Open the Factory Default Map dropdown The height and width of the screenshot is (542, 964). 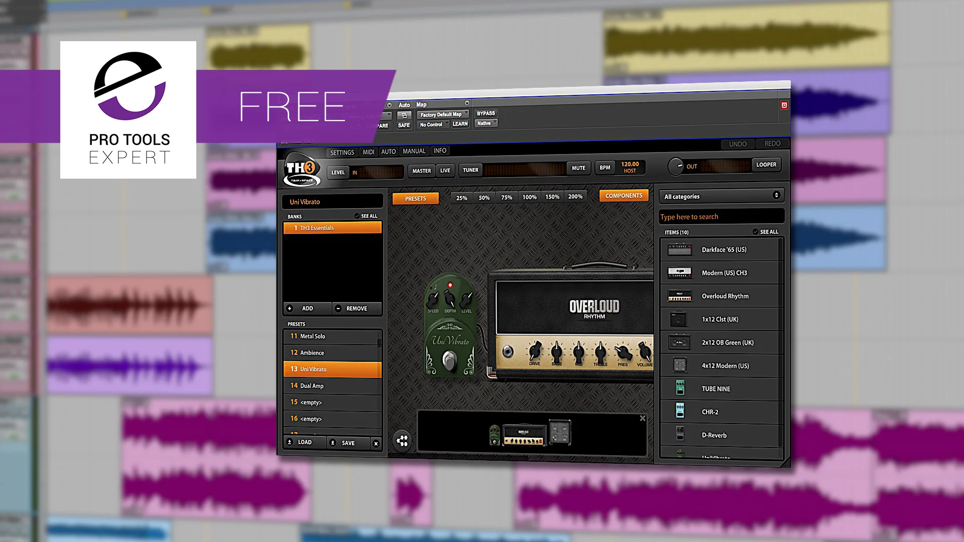443,114
